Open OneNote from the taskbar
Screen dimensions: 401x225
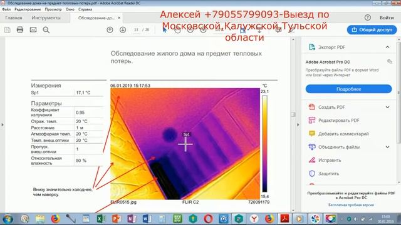click(132, 219)
